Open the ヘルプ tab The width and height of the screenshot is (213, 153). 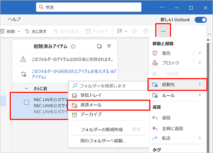[14, 19]
